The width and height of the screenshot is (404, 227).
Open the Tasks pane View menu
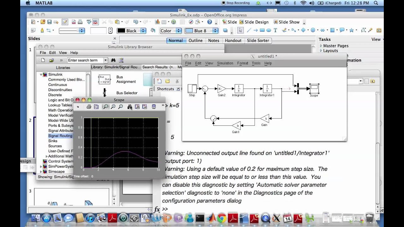pos(377,39)
